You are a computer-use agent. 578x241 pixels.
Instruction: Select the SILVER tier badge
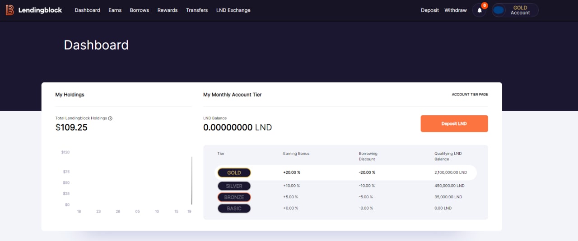tap(234, 186)
